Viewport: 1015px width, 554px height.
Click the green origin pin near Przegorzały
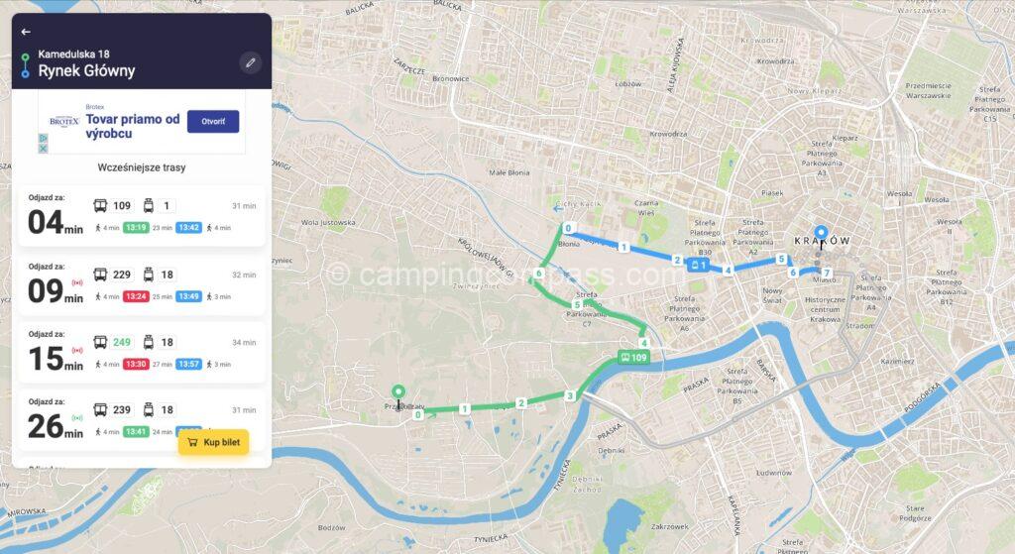pos(398,392)
